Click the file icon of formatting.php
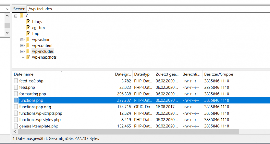The image size is (270, 144). click(16, 94)
